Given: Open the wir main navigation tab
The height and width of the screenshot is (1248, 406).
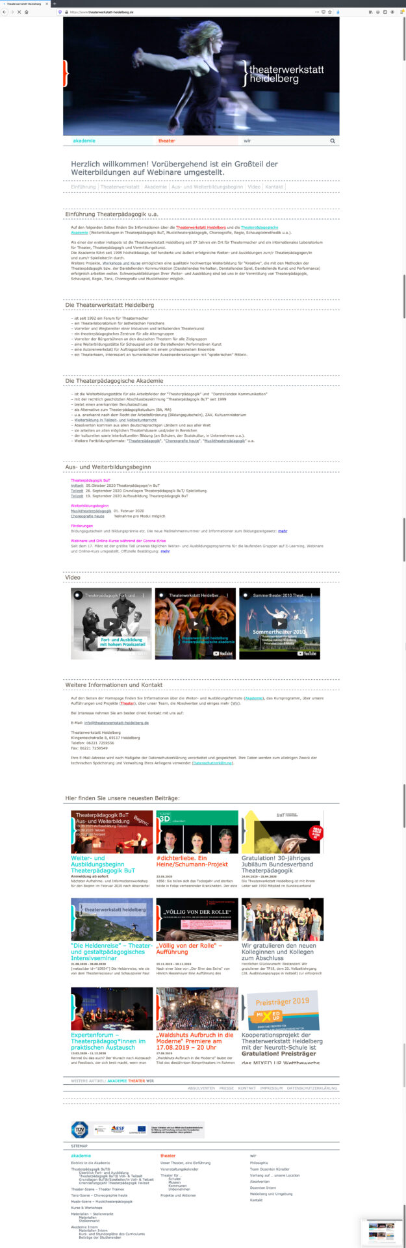Looking at the screenshot, I should pos(247,140).
